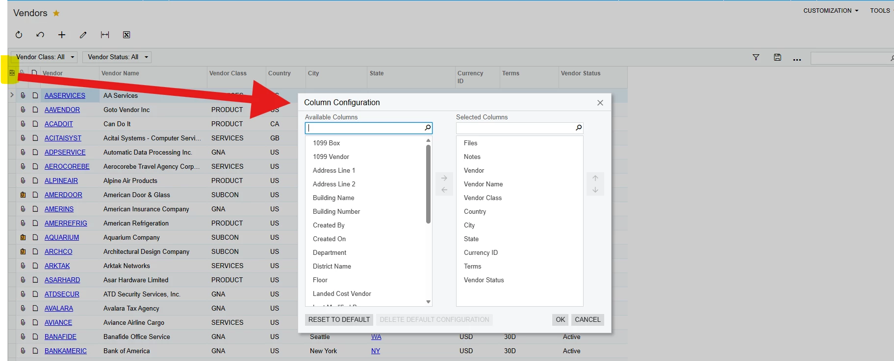
Task: Select Floor in Available Columns
Action: (320, 280)
